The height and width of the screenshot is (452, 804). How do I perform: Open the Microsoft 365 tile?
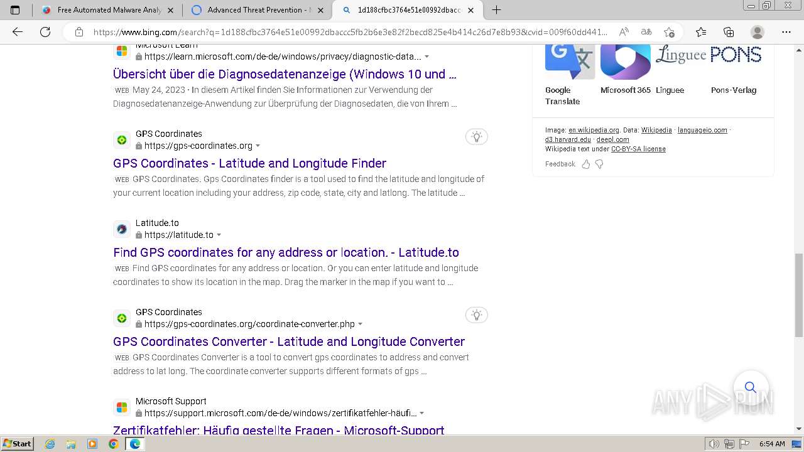626,70
